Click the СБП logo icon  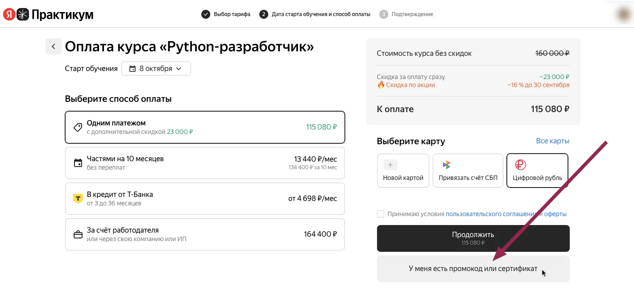tap(446, 165)
